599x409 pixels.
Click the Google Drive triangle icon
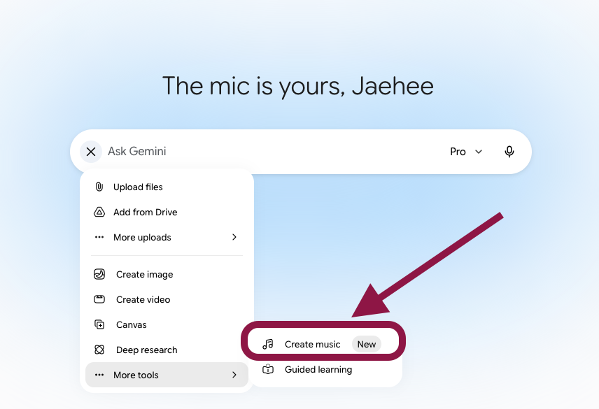point(99,212)
